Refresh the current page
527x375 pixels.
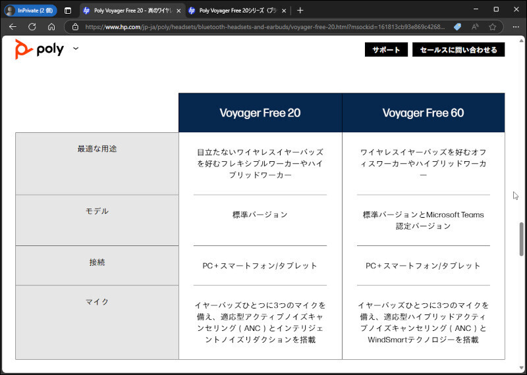pyautogui.click(x=32, y=27)
